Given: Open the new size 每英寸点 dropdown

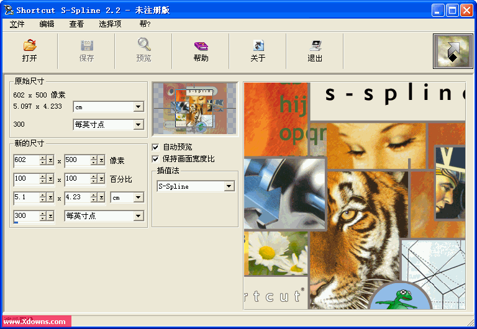Looking at the screenshot, I should coord(139,216).
